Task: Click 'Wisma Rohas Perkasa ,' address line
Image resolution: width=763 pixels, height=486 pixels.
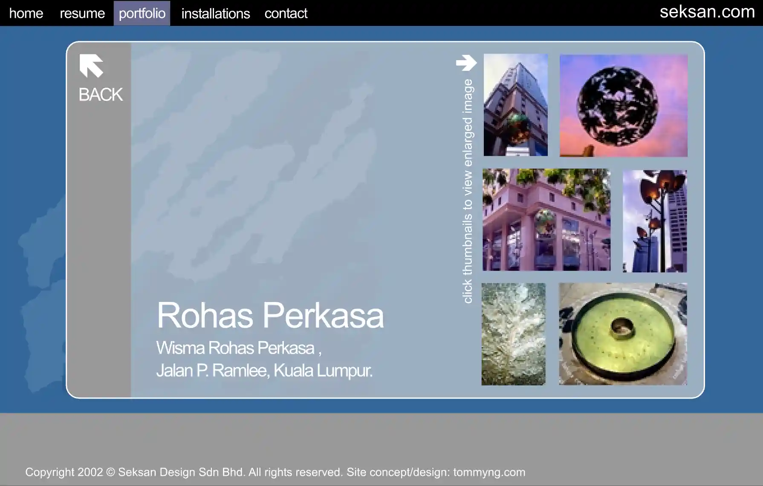Action: point(239,348)
